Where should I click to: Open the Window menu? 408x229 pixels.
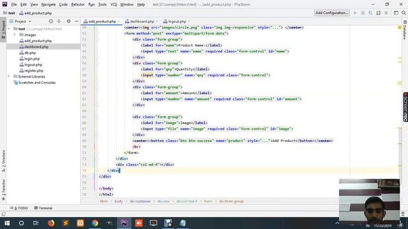[127, 4]
